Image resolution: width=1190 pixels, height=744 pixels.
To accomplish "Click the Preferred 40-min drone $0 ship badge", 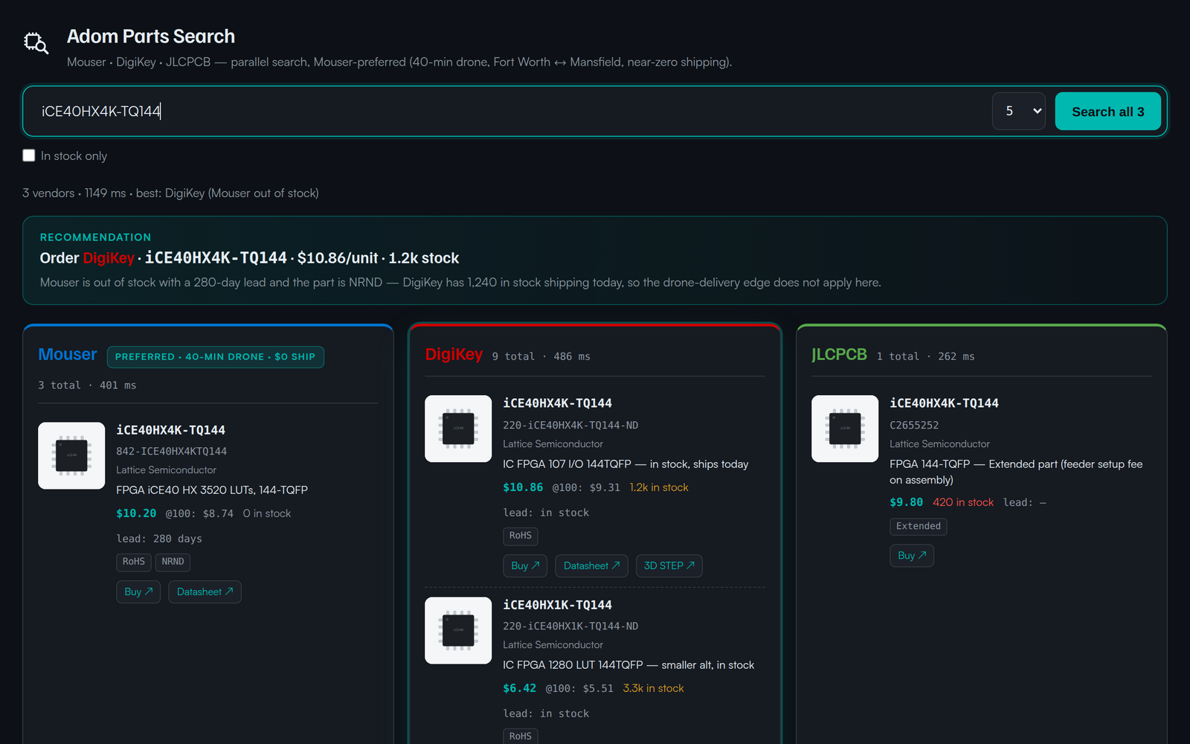I will tap(215, 356).
